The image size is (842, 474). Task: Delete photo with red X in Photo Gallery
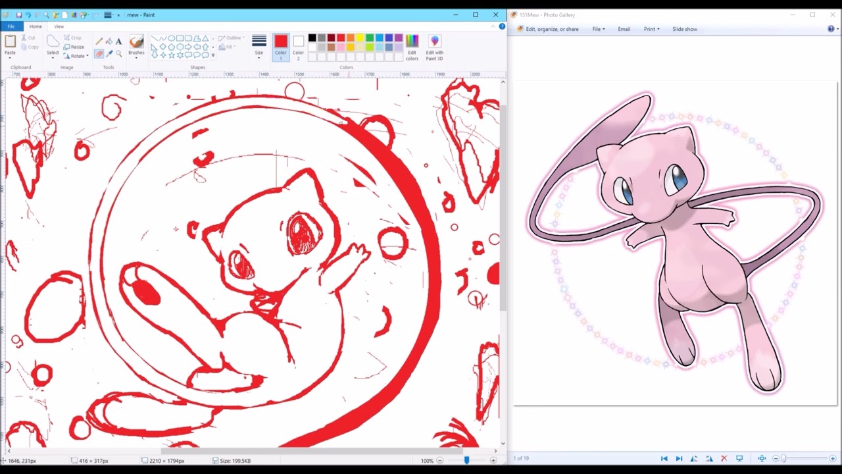pyautogui.click(x=724, y=458)
